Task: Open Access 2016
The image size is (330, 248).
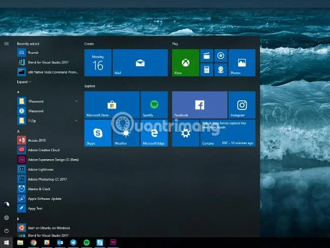Action: click(48, 140)
